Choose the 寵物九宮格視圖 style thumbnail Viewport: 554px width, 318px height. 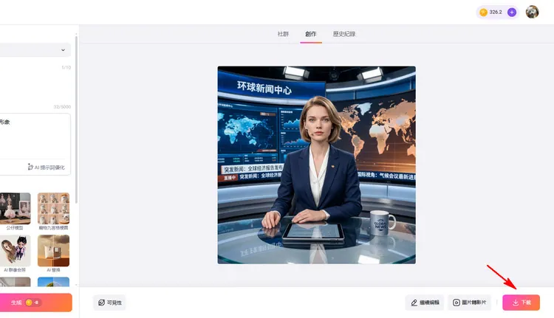[x=53, y=209]
